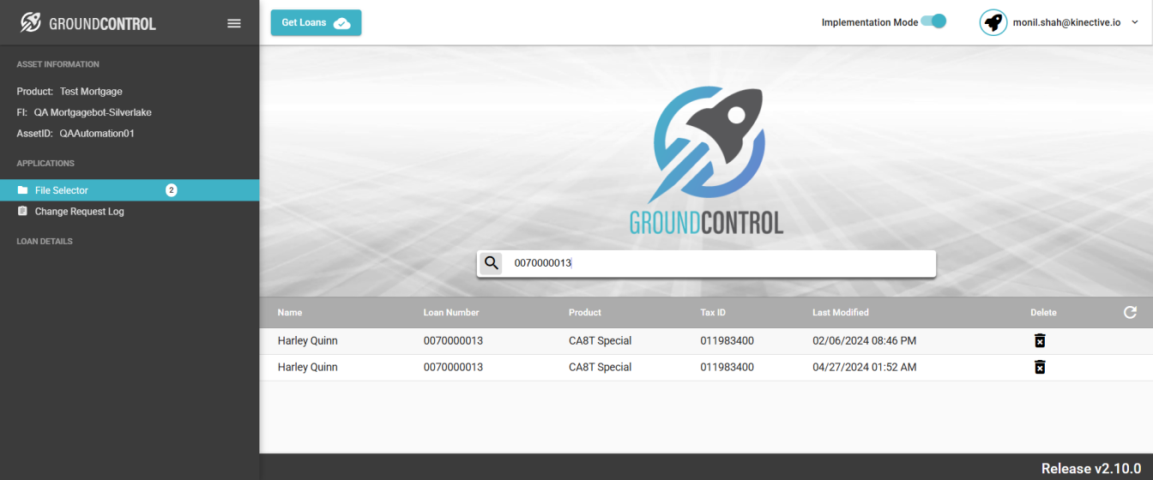The image size is (1153, 480).
Task: Select Harley Quinn in the 04/27/2024 row
Action: coord(308,367)
